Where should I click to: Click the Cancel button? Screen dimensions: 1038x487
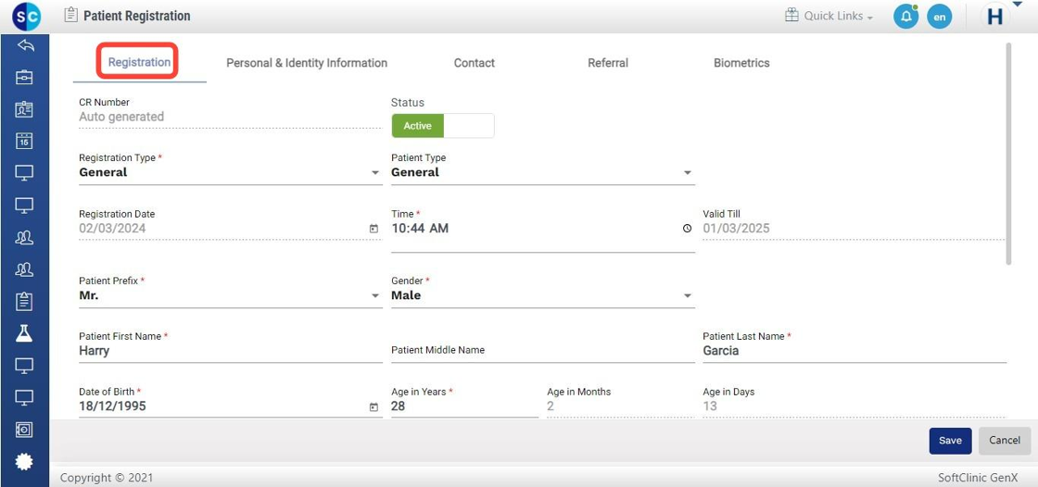(x=1005, y=441)
